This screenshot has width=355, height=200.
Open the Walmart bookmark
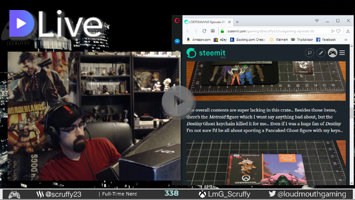pyautogui.click(x=278, y=39)
